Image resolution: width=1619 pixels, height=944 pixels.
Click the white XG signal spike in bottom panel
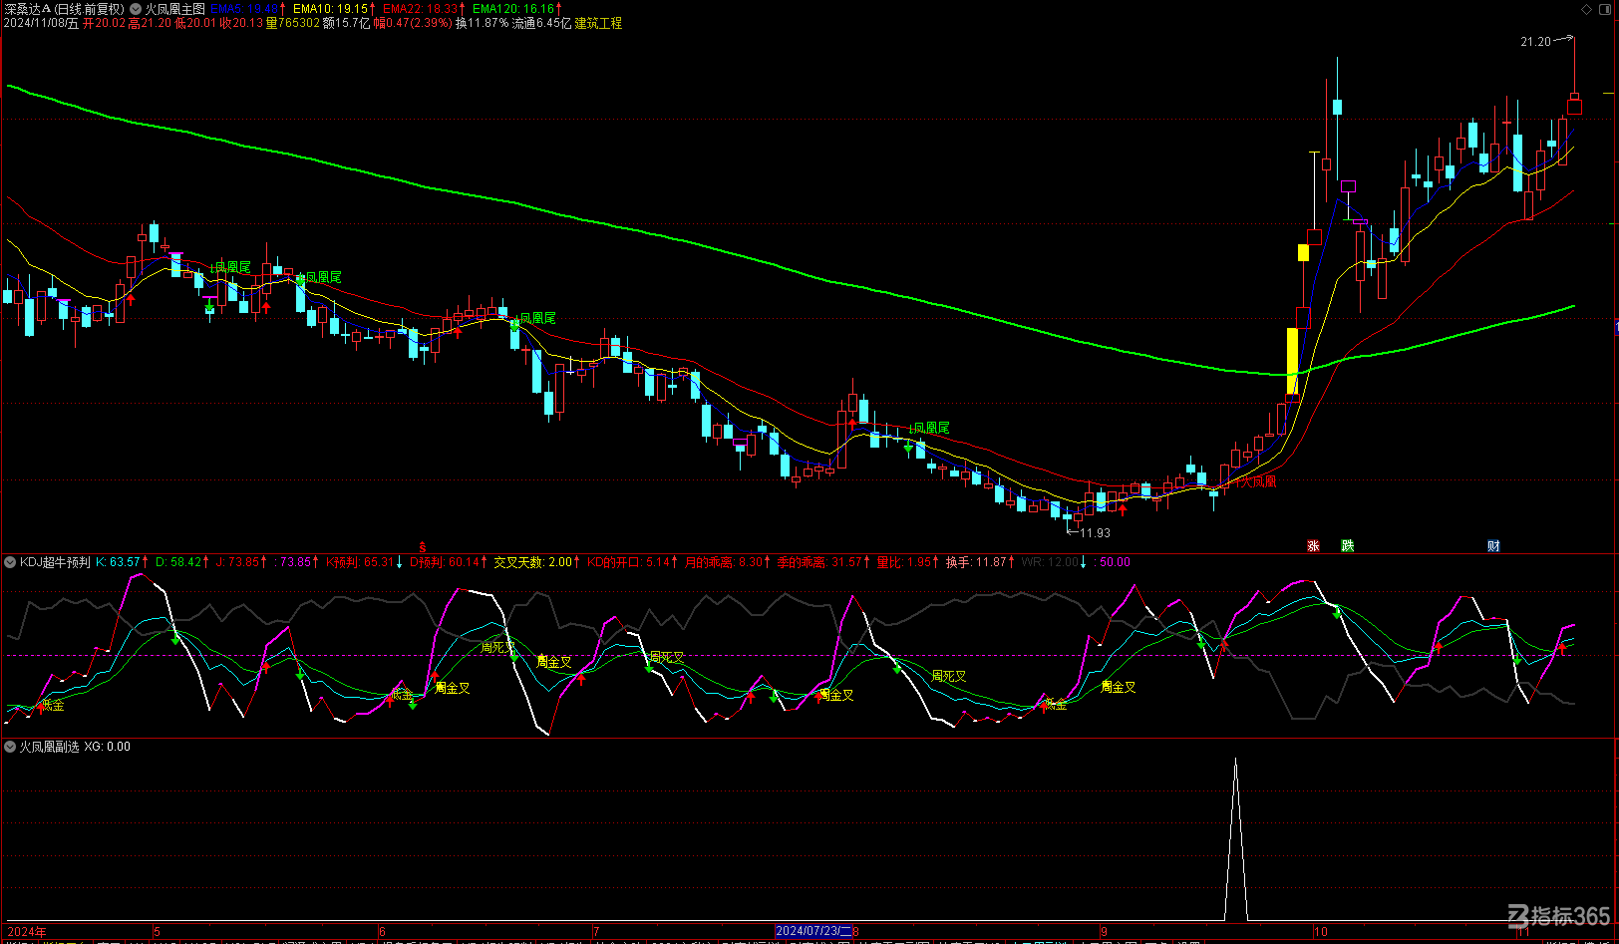click(1236, 839)
